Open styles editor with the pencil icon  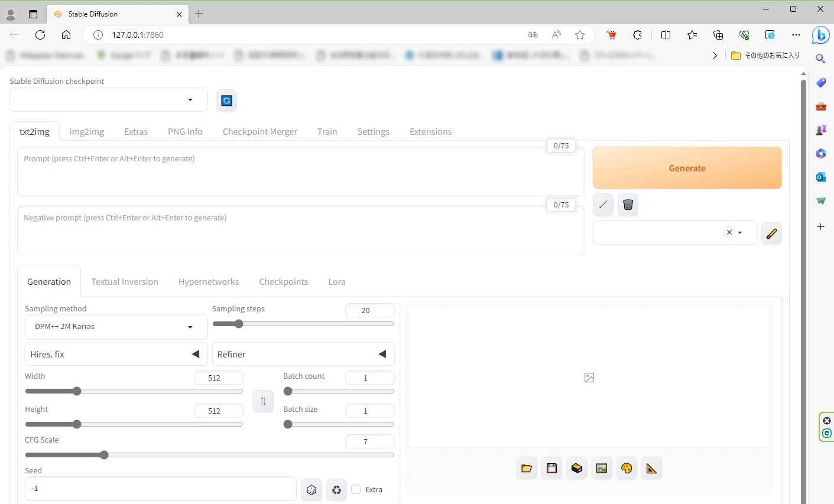tap(771, 233)
